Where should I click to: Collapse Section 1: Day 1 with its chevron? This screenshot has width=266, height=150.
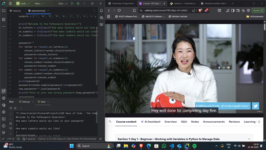[249, 139]
